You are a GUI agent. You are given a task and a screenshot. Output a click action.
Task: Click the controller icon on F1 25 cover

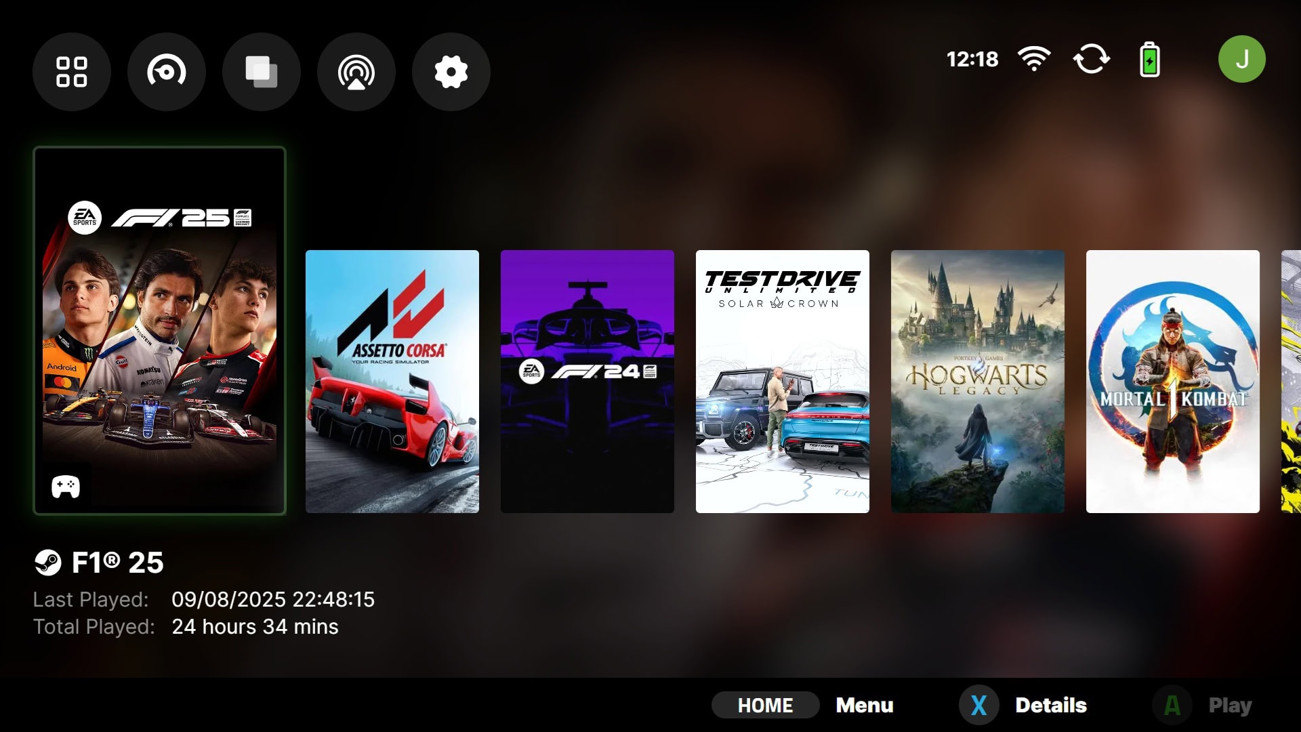click(x=66, y=487)
